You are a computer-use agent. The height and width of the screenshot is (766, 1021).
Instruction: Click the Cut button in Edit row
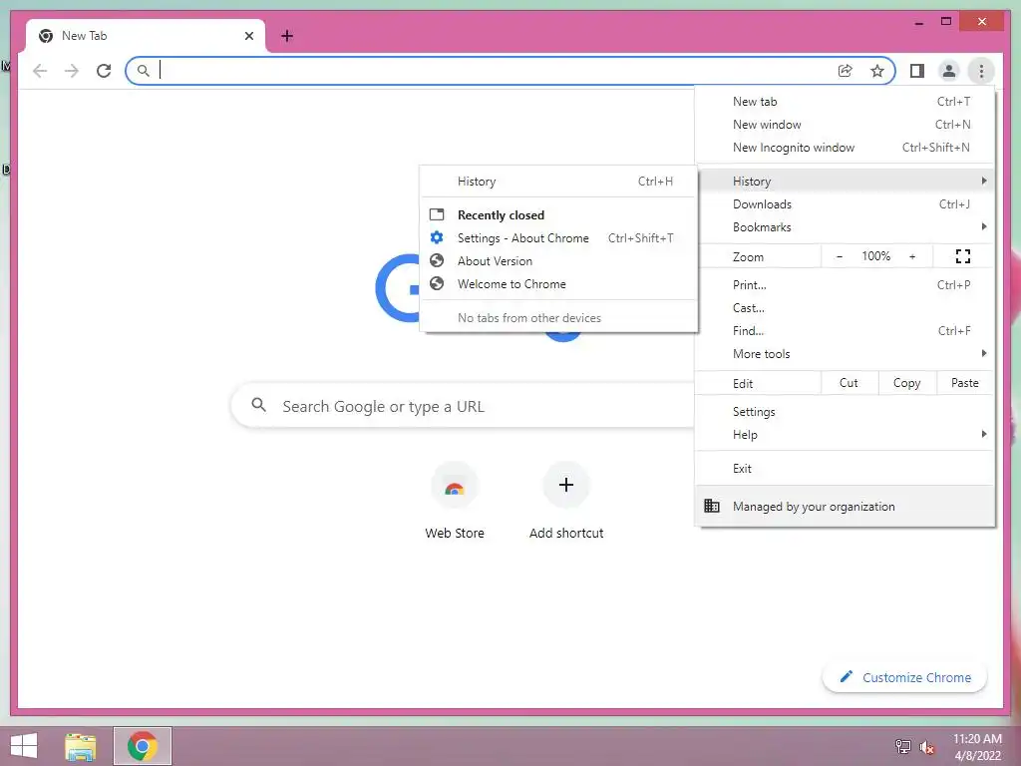(850, 383)
